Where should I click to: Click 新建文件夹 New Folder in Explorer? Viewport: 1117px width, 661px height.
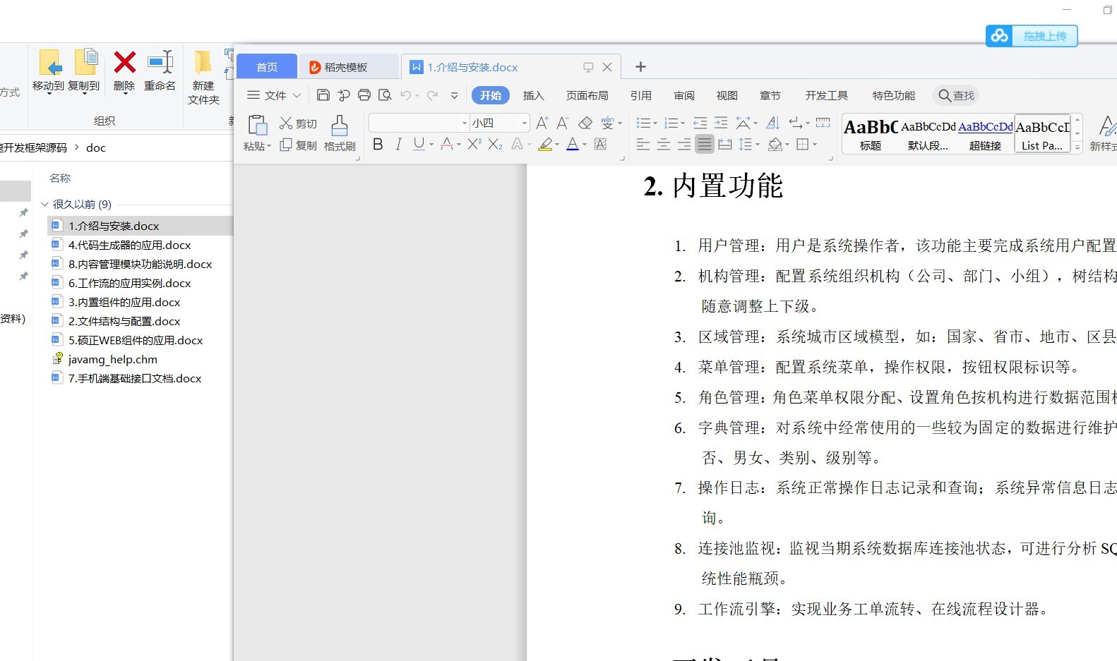[203, 78]
